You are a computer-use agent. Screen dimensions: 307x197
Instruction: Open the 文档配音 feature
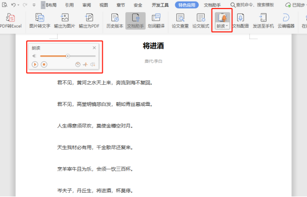(240, 21)
